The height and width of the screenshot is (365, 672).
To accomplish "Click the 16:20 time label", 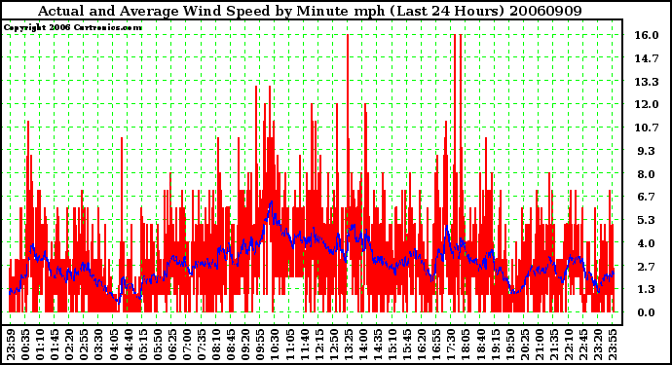I will [422, 345].
